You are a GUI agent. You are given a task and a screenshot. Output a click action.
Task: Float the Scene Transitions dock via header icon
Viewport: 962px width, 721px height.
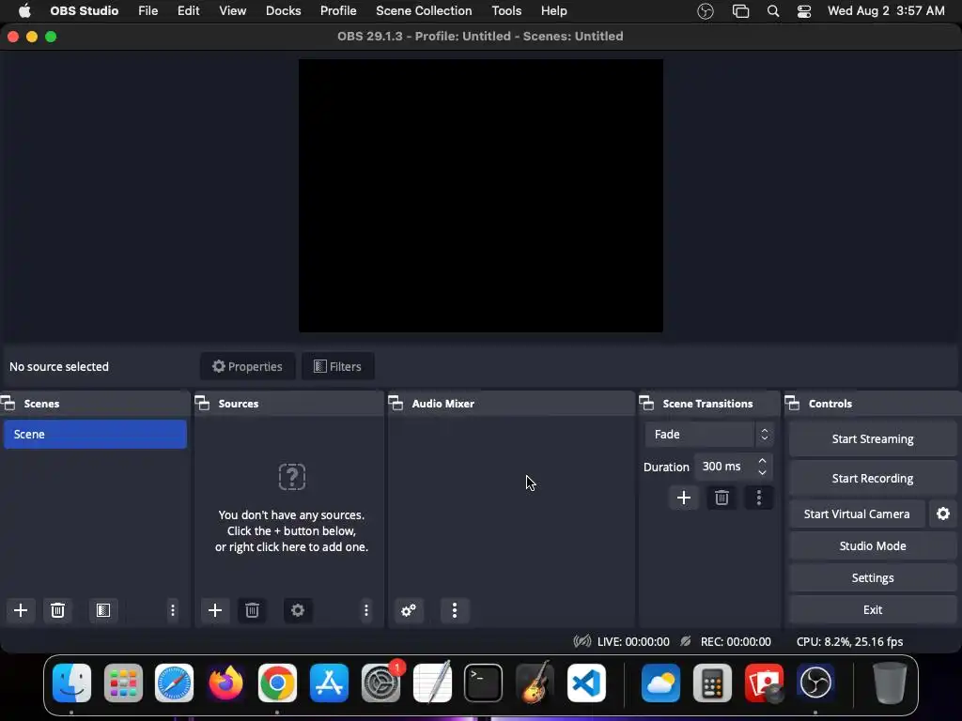(x=646, y=404)
